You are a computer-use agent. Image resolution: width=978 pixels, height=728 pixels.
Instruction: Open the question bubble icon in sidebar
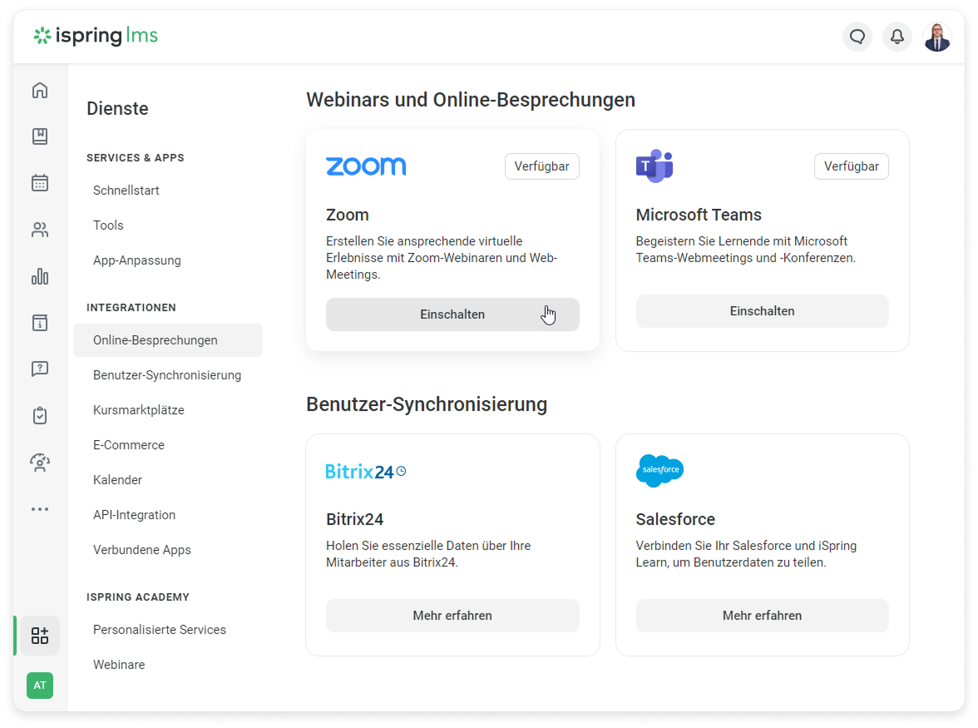click(40, 369)
